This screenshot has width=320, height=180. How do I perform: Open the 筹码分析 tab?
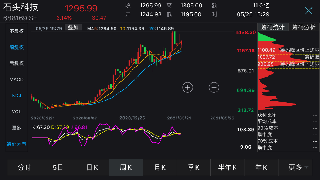tap(304, 27)
